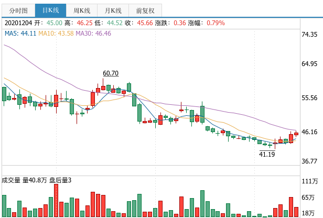
Task: Click the MA10: 43.58 indicator text
Action: tap(56, 34)
